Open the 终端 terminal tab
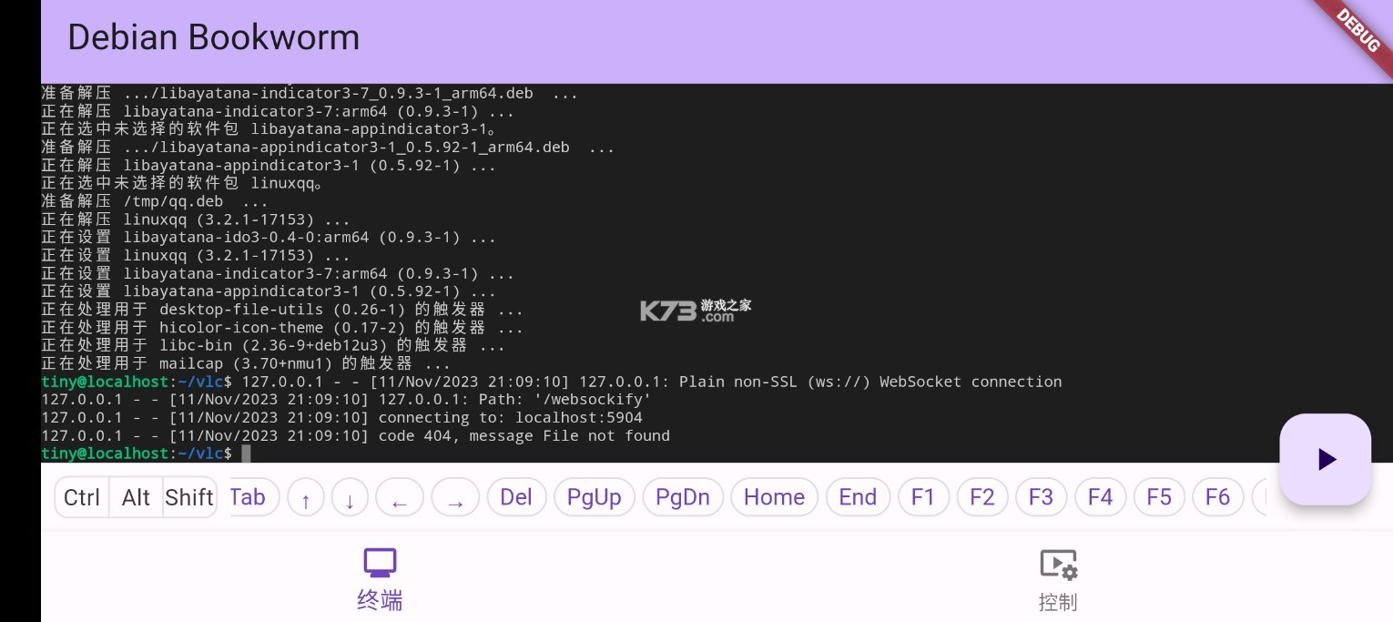 pos(380,577)
